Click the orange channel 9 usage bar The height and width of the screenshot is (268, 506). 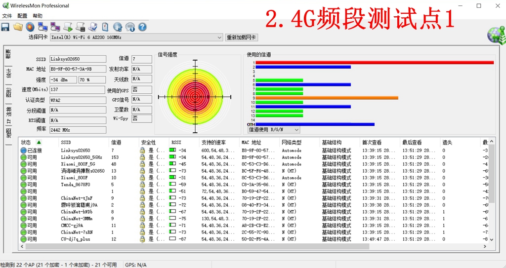pos(327,98)
